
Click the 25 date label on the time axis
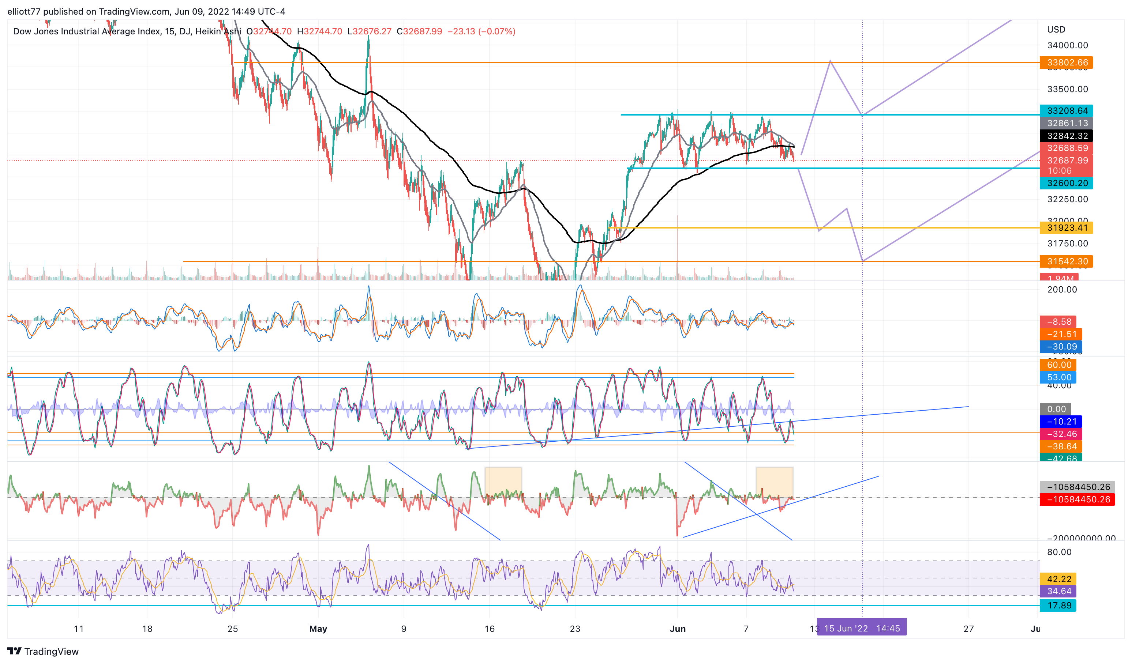(x=233, y=629)
